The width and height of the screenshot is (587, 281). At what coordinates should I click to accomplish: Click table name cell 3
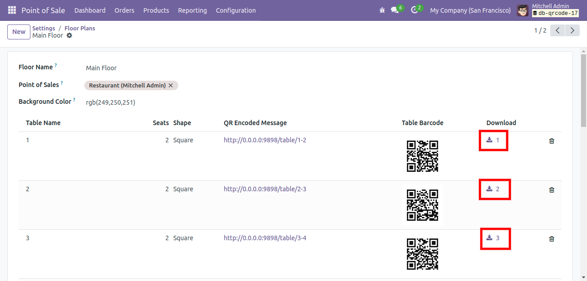click(x=28, y=238)
